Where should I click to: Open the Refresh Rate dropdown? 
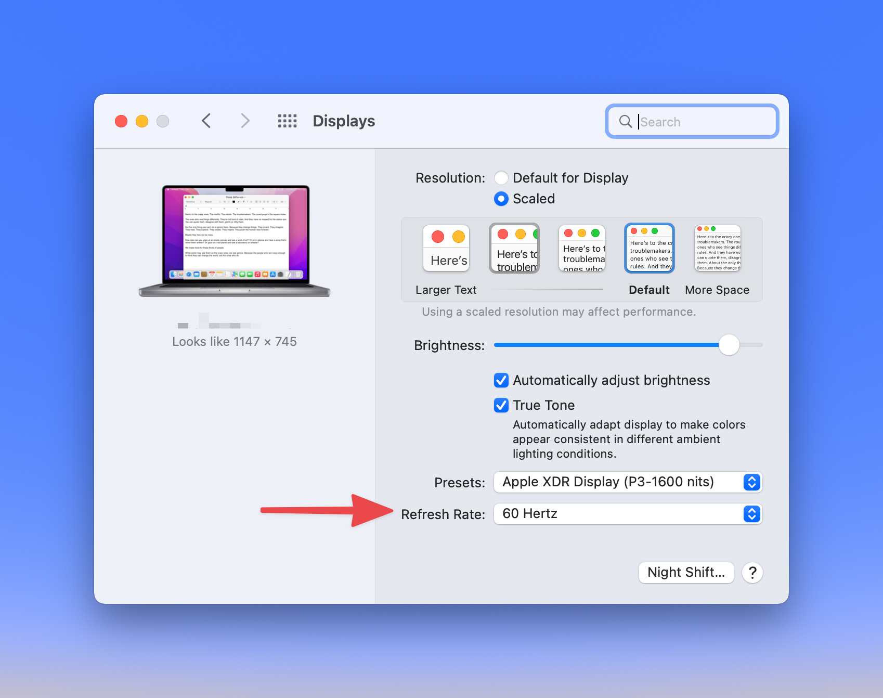(x=628, y=514)
